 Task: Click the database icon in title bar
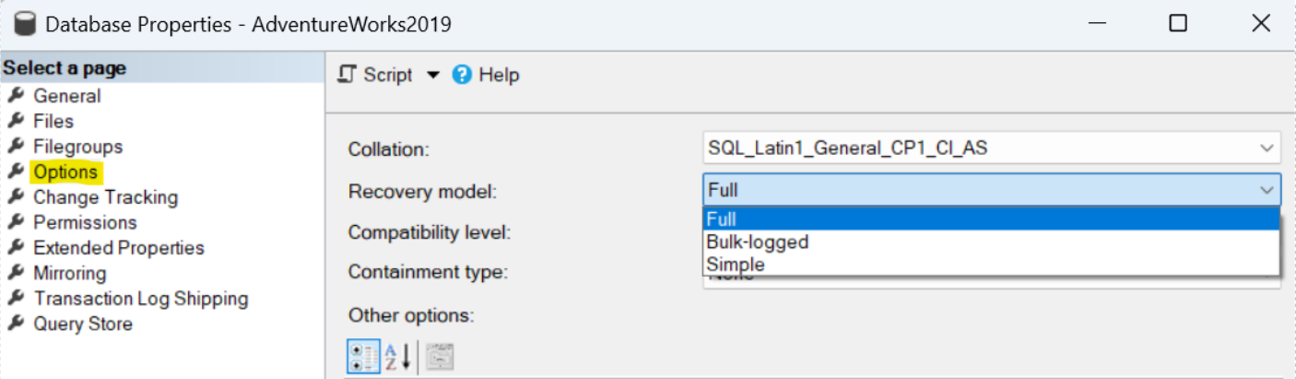(26, 24)
